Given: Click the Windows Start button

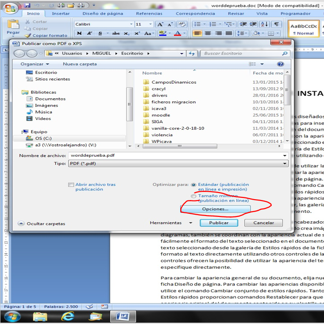Looking at the screenshot, I should (12, 316).
